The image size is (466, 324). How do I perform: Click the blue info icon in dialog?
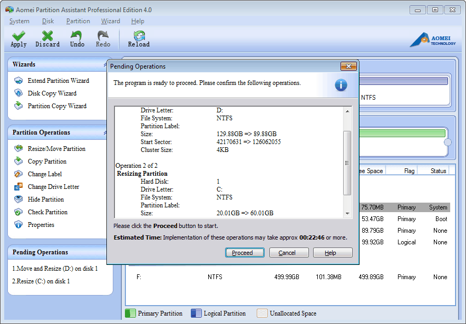341,85
